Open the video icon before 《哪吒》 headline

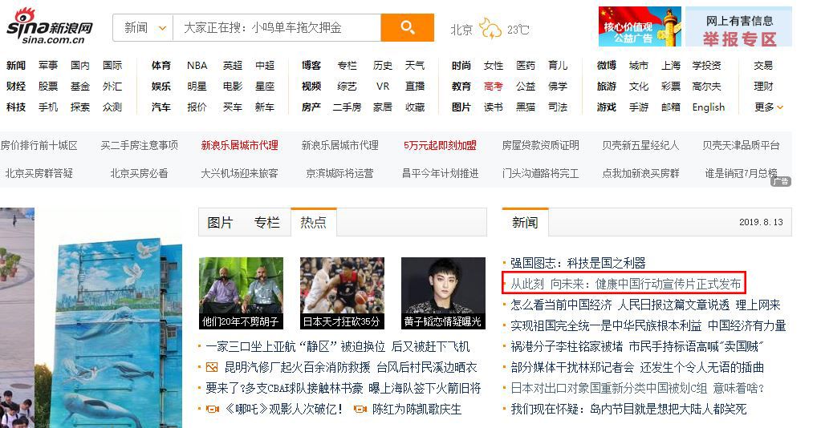click(212, 409)
